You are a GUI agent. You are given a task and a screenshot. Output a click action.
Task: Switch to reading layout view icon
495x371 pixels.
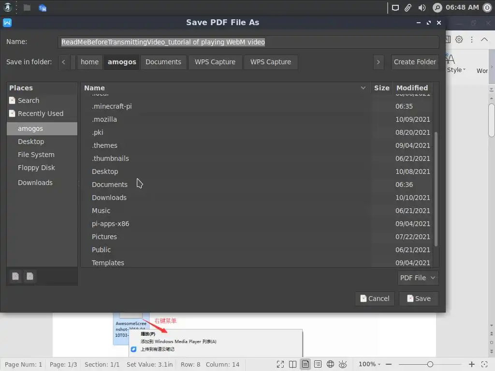[x=292, y=364]
